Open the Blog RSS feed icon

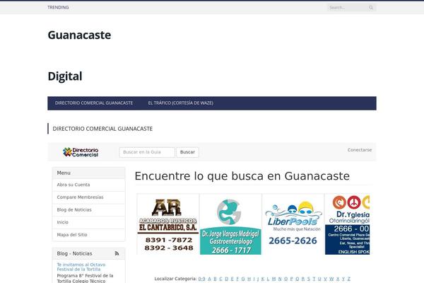pyautogui.click(x=117, y=253)
